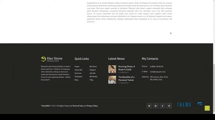Click the Programs quick link
215x120 pixels.
(78, 76)
